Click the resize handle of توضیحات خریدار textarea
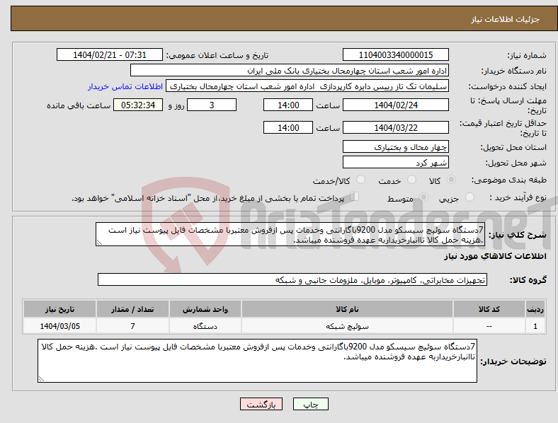This screenshot has width=558, height=423. click(x=41, y=379)
